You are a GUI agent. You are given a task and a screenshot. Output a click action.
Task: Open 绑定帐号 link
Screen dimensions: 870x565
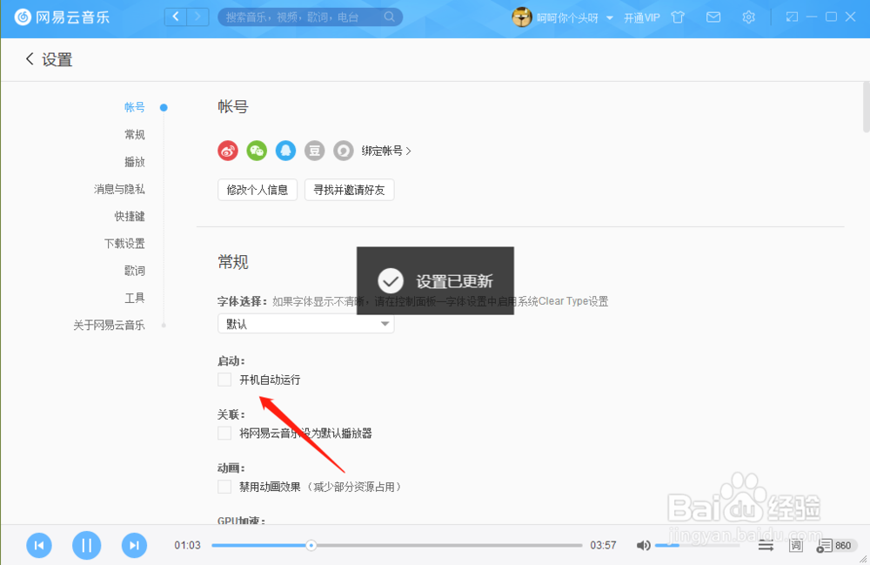(x=386, y=151)
